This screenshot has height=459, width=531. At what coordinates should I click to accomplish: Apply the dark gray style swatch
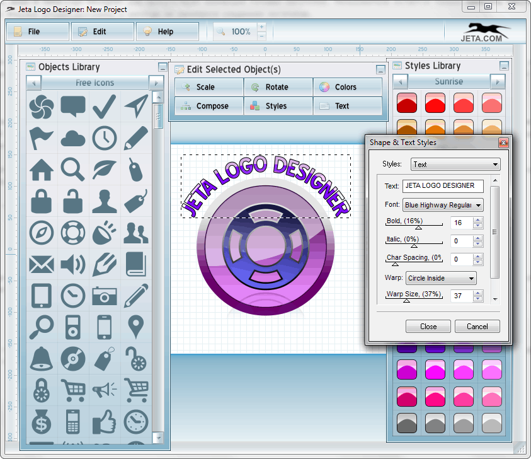407,422
